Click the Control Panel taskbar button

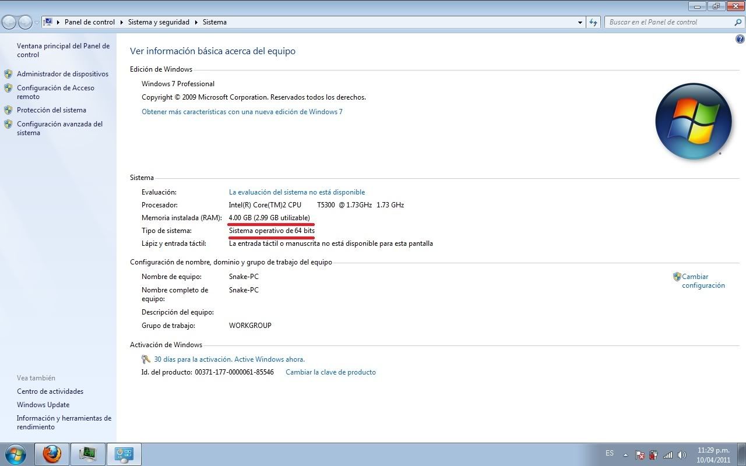(x=124, y=454)
